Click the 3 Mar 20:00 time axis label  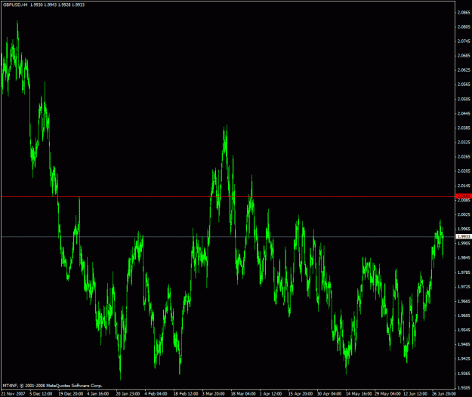214,394
